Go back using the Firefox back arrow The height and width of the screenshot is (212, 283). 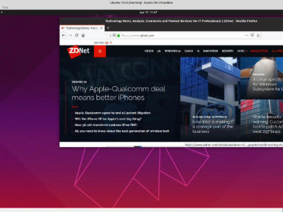click(x=64, y=35)
